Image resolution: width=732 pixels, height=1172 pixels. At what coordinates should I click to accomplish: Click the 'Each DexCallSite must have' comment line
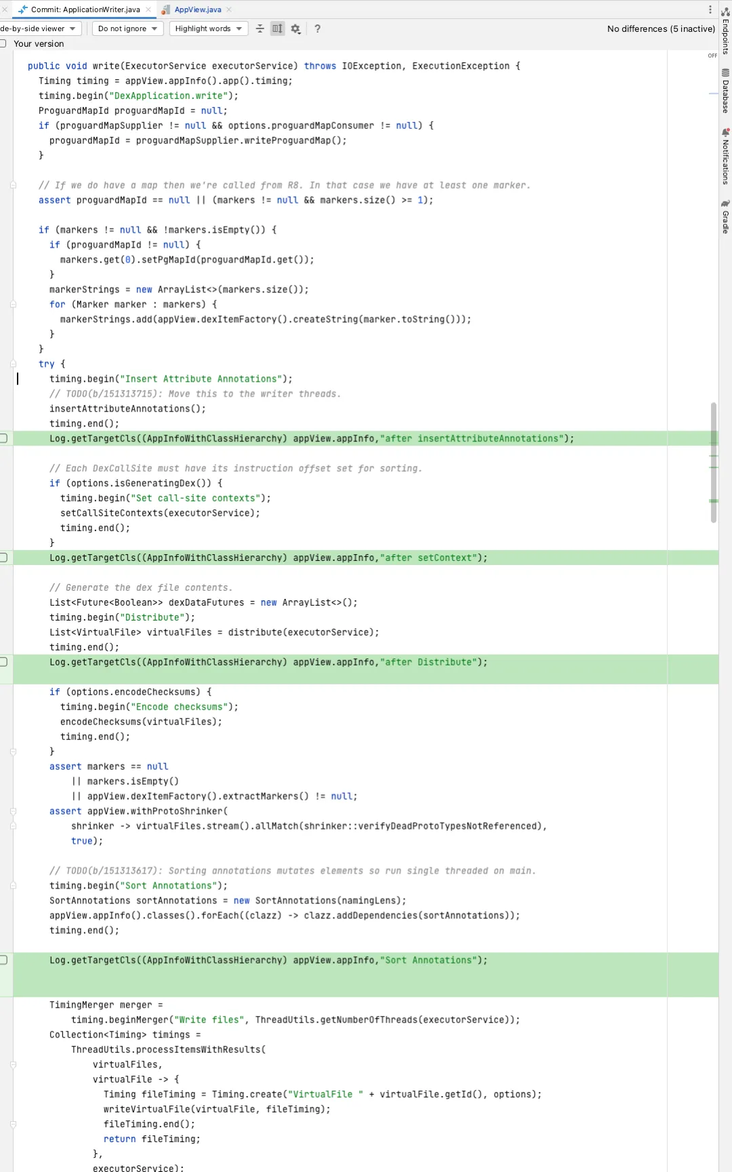tap(236, 469)
